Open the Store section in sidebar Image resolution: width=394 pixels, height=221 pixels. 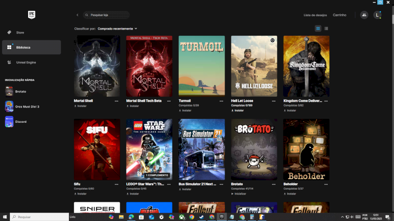(x=20, y=32)
